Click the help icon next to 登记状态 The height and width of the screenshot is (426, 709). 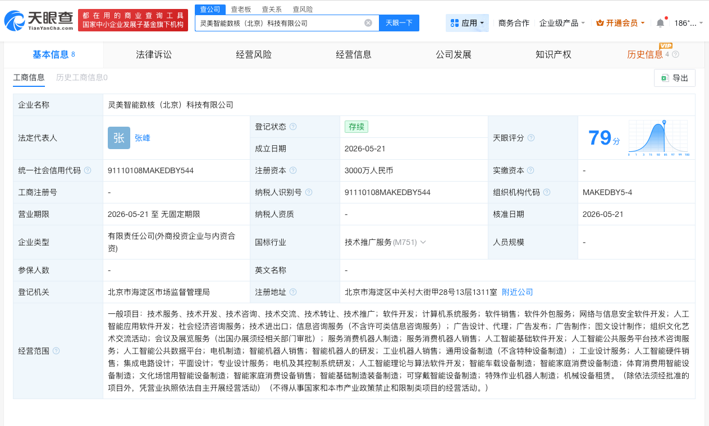(x=293, y=127)
